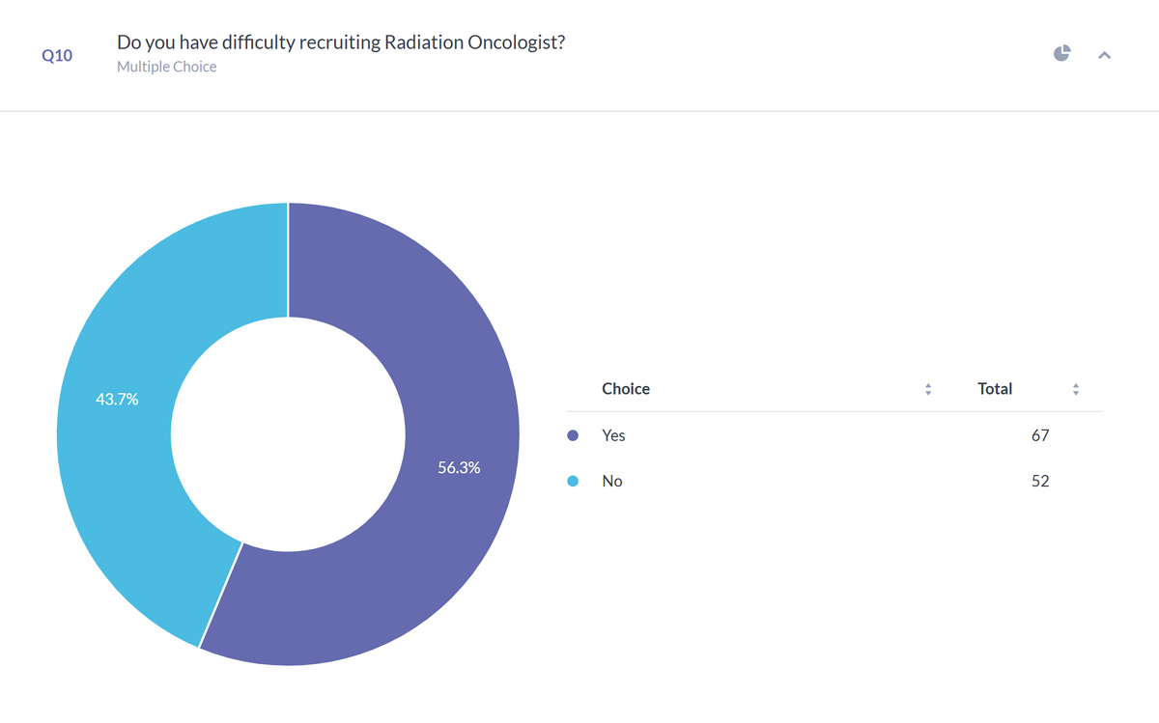This screenshot has height=723, width=1159.
Task: Collapse the Q10 question panel chevron
Action: coord(1105,55)
